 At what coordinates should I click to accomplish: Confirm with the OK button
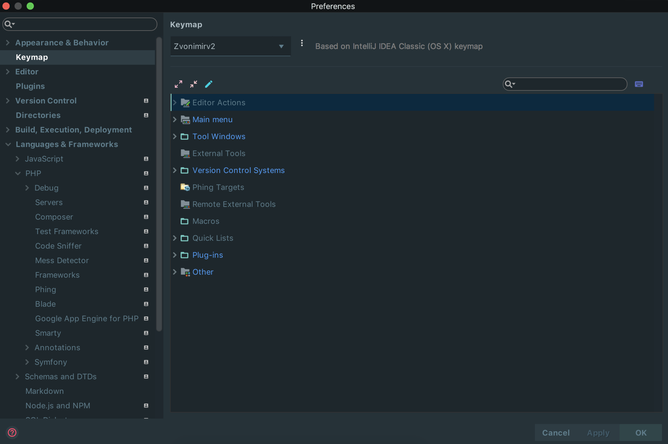click(640, 432)
